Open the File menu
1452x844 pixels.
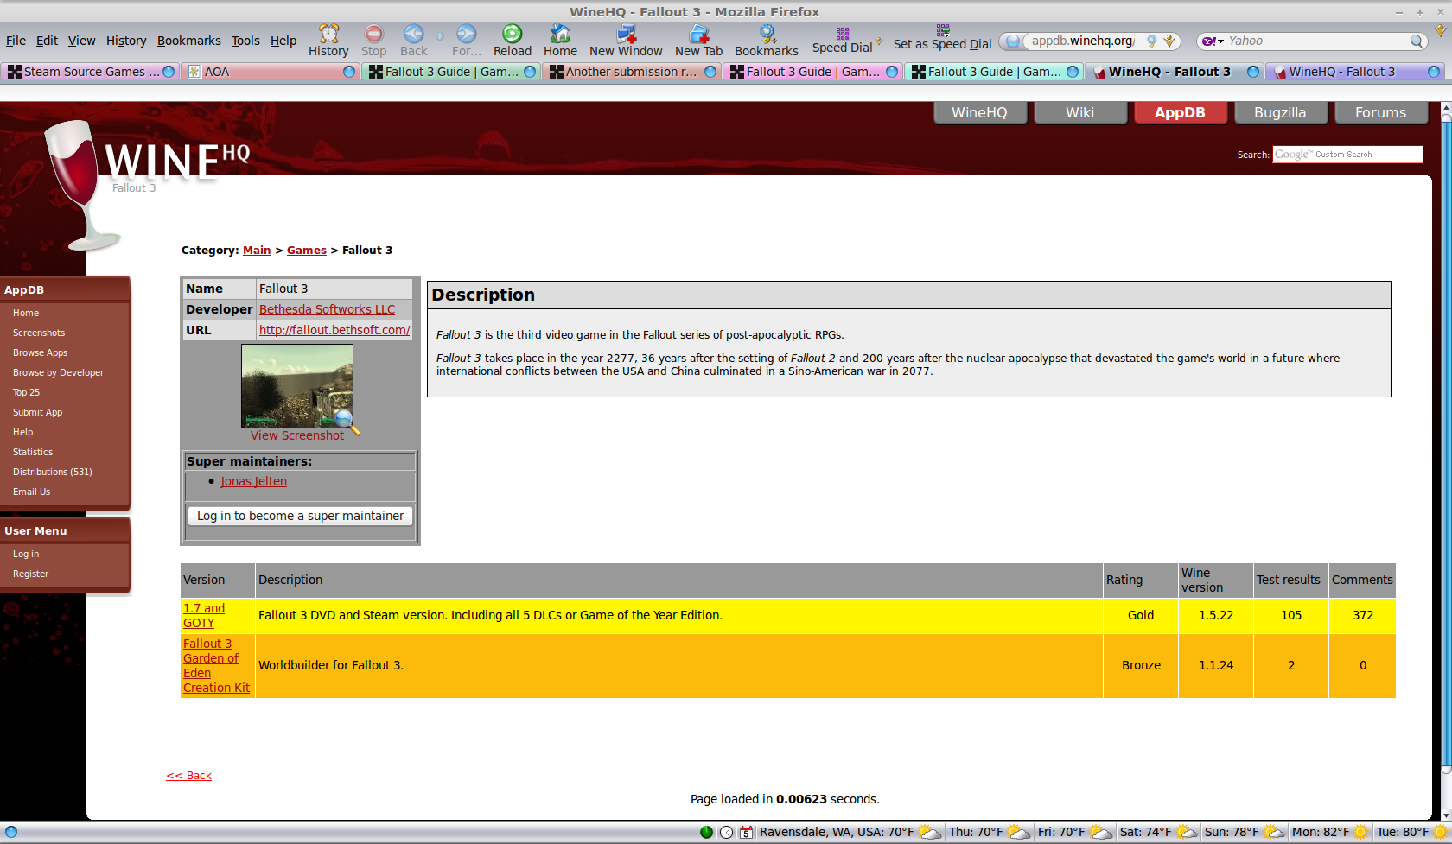(16, 41)
